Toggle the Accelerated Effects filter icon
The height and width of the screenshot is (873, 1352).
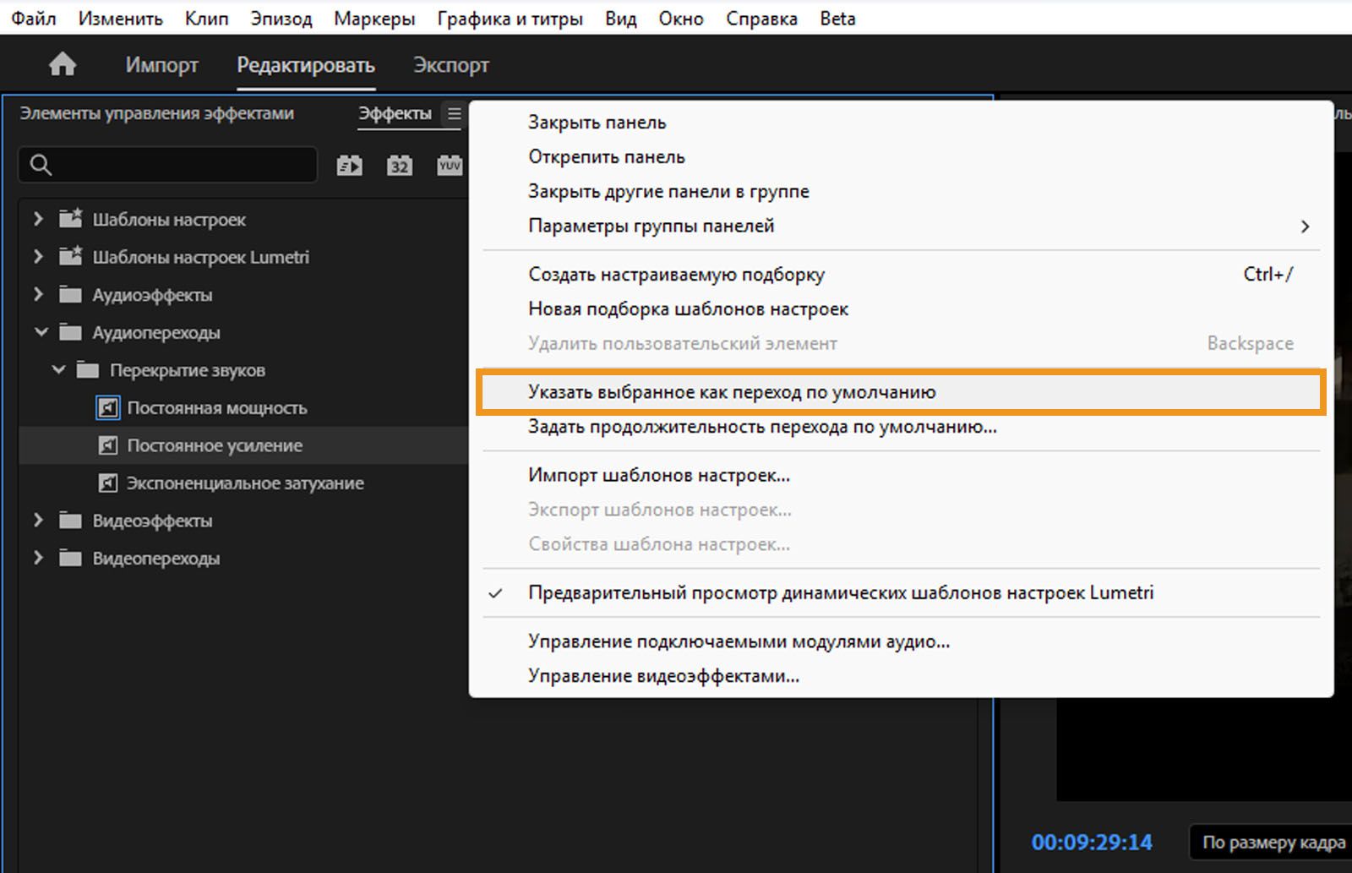[349, 166]
